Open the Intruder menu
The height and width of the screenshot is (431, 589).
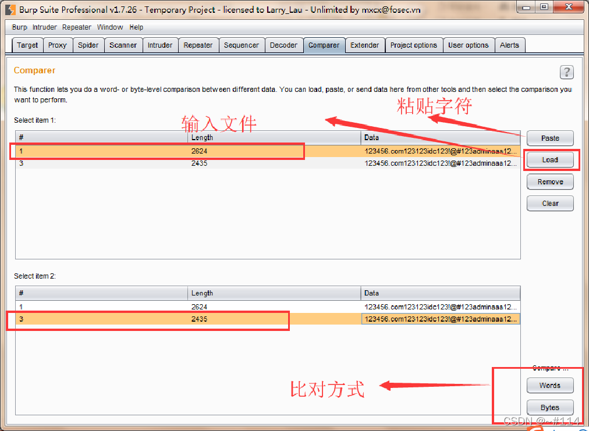(x=44, y=27)
